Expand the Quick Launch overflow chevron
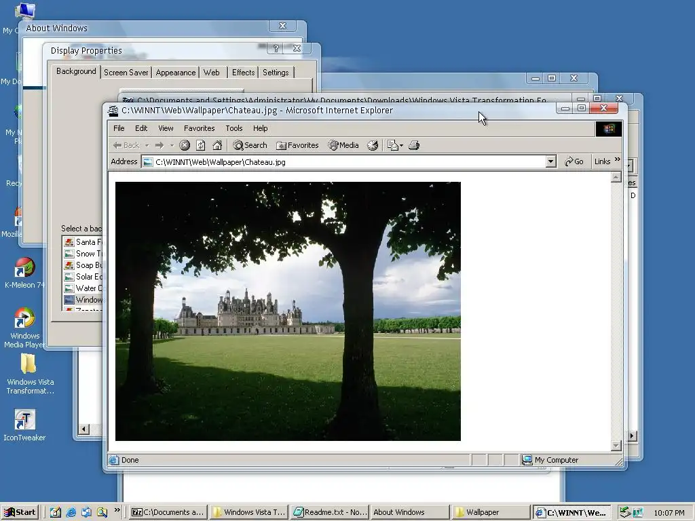The width and height of the screenshot is (695, 521). tap(117, 510)
